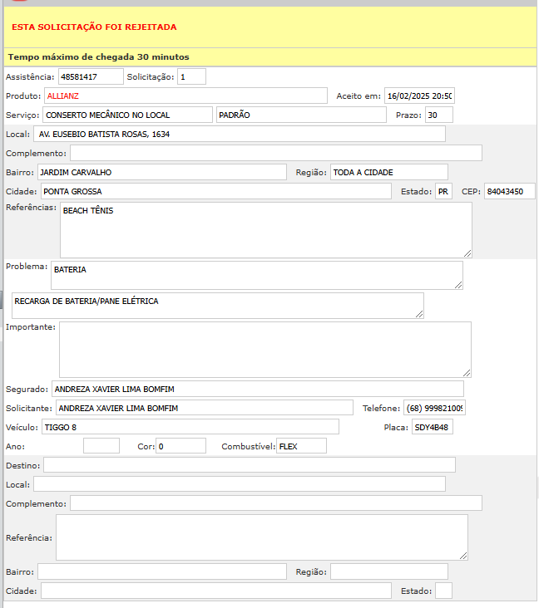Click the Prazo field showing 30
This screenshot has height=608, width=539.
pos(438,115)
